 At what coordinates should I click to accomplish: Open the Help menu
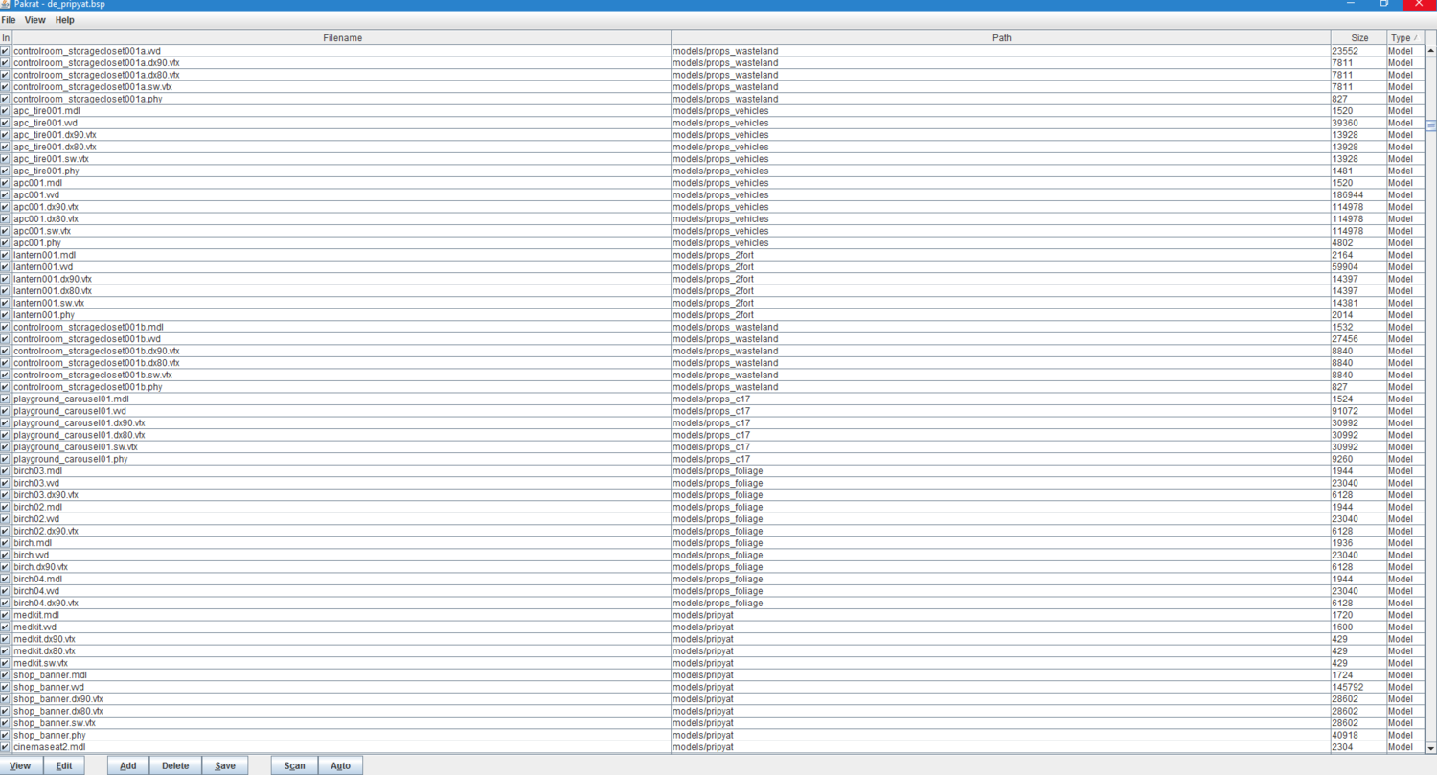tap(64, 20)
